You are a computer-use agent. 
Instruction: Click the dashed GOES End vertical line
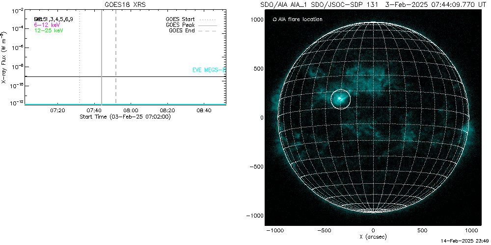click(x=116, y=57)
